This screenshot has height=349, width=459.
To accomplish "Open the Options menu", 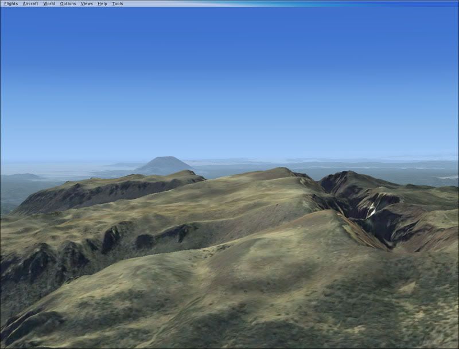I will [68, 3].
